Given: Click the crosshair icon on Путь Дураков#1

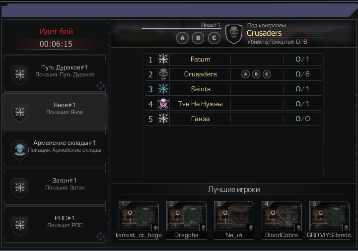Looking at the screenshot, I should click(x=100, y=85).
